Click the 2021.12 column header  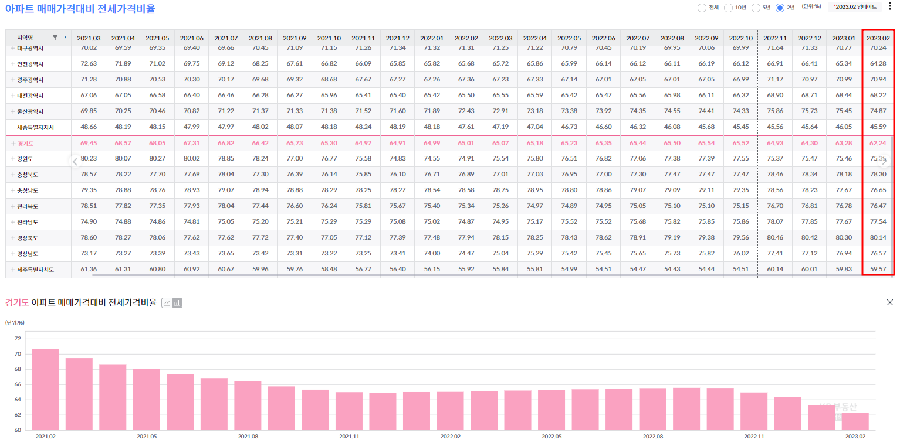tap(397, 38)
